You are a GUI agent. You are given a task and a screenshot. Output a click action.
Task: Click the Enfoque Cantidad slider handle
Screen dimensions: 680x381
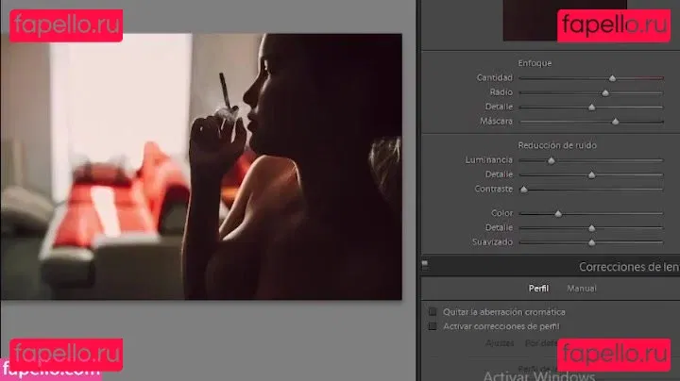click(x=612, y=78)
